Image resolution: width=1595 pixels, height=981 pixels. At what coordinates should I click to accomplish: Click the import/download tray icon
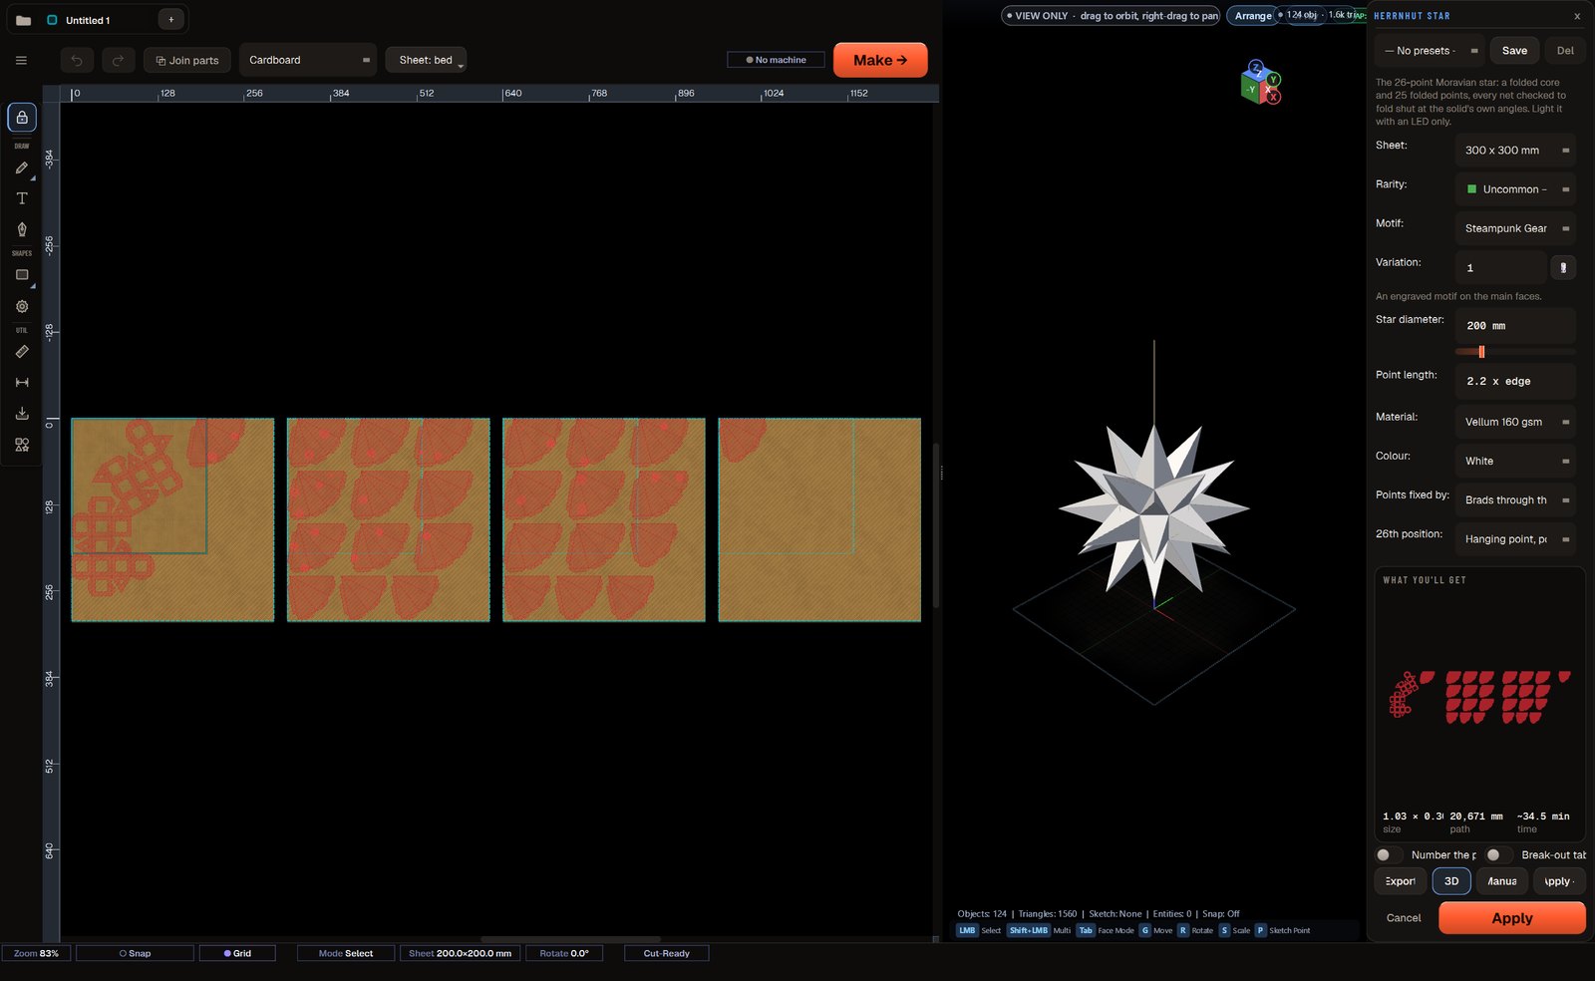click(22, 414)
